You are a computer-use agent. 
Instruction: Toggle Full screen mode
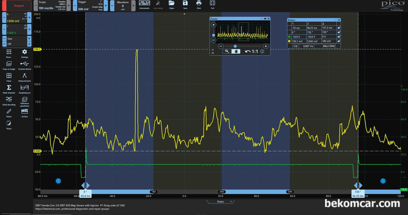coord(213,5)
